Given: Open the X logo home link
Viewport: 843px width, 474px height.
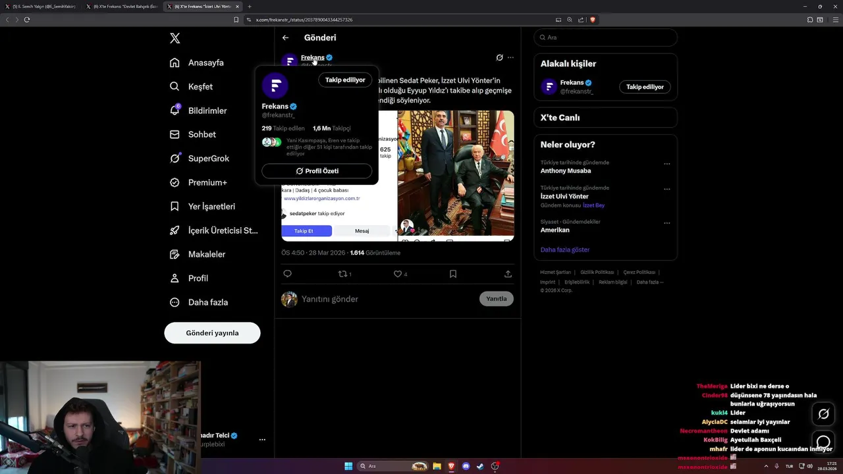Looking at the screenshot, I should pos(175,38).
